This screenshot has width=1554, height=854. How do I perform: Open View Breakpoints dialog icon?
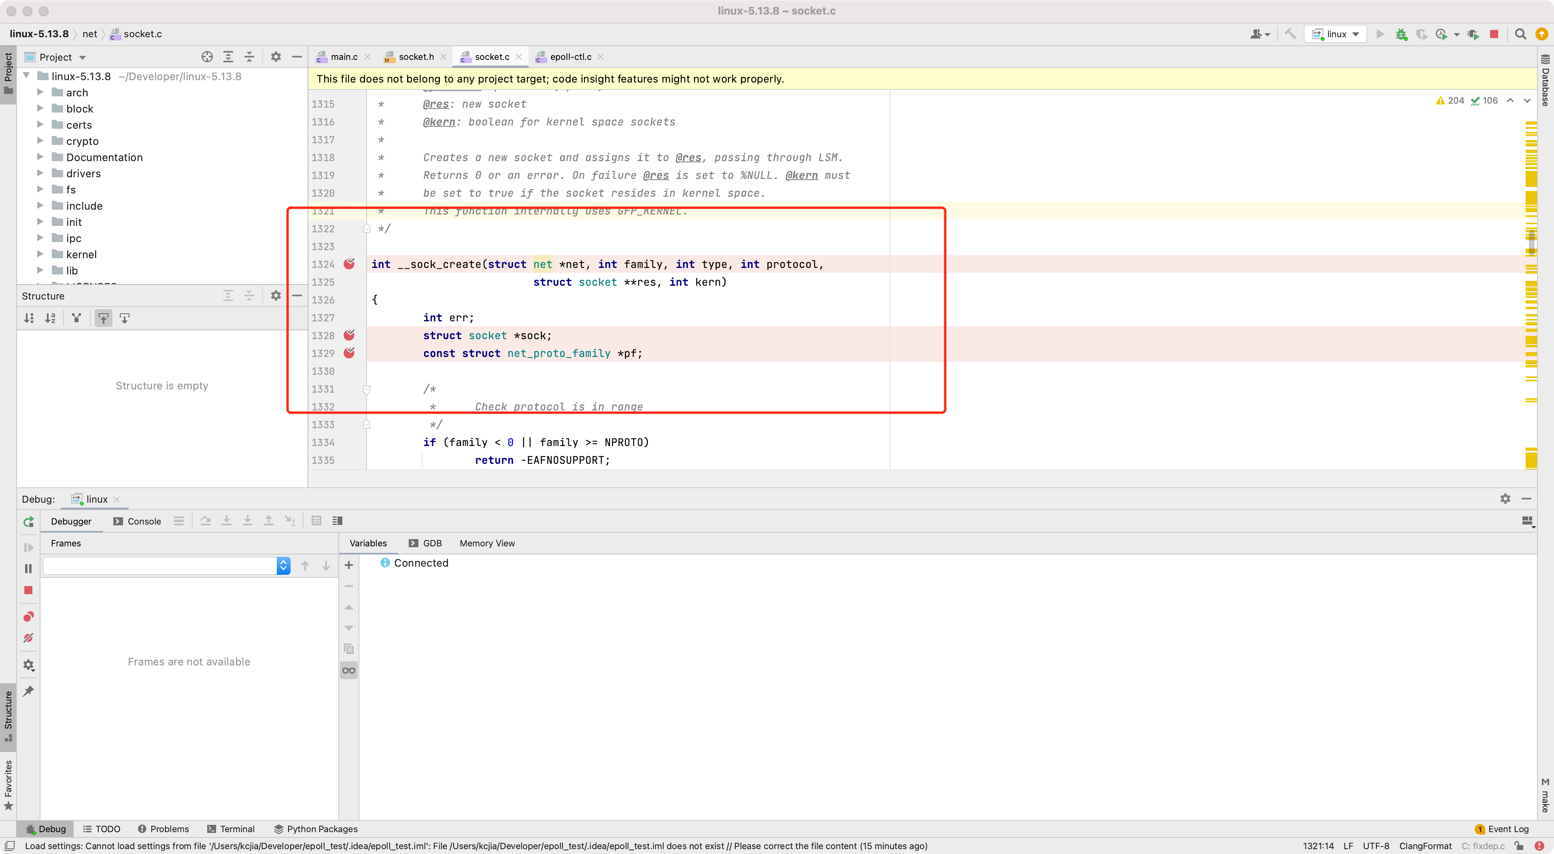(x=28, y=616)
